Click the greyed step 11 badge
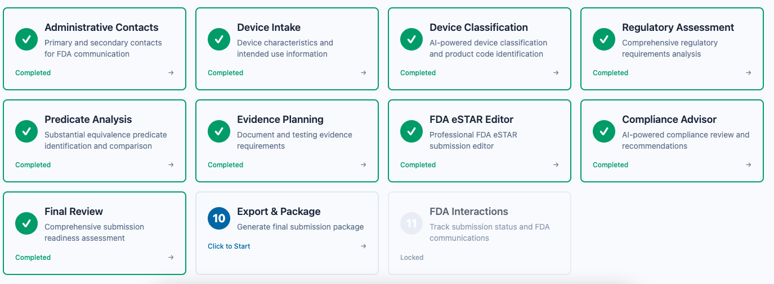This screenshot has width=774, height=284. point(411,223)
